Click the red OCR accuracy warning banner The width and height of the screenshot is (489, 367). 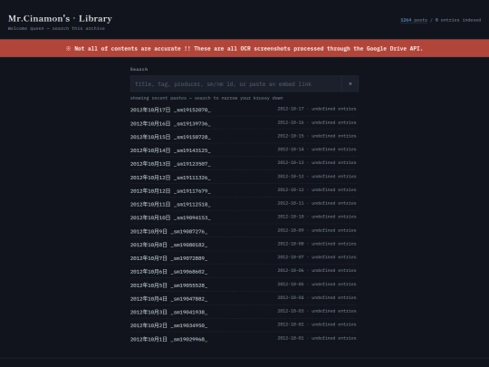(244, 48)
